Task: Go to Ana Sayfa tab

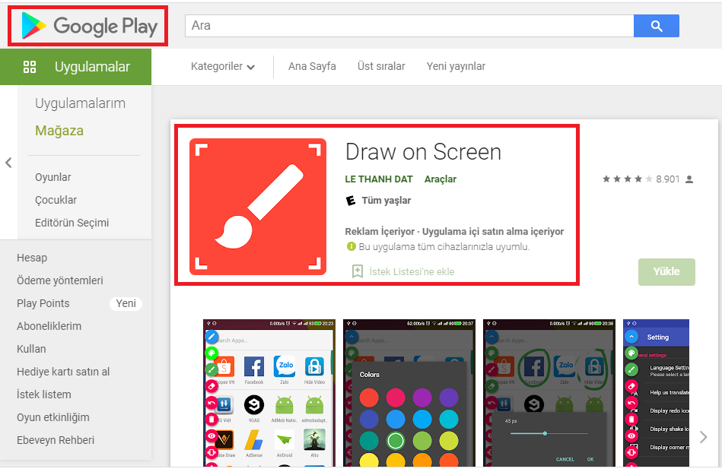Action: (x=312, y=66)
